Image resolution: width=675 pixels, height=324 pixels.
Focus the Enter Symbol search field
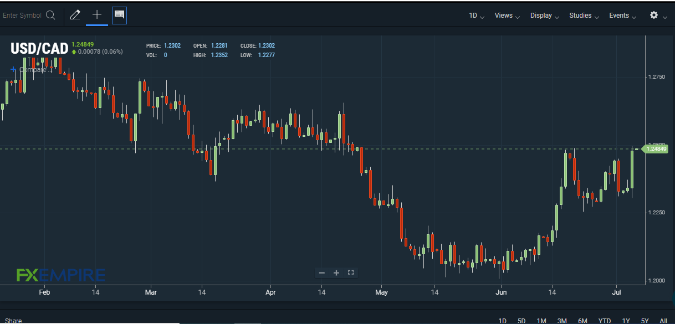pos(22,16)
